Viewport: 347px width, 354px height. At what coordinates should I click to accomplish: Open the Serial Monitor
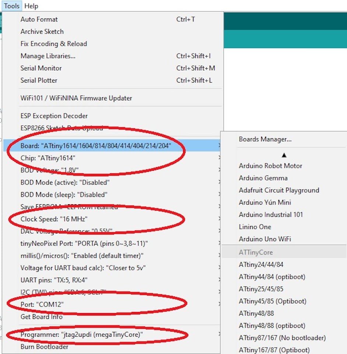pyautogui.click(x=112, y=68)
